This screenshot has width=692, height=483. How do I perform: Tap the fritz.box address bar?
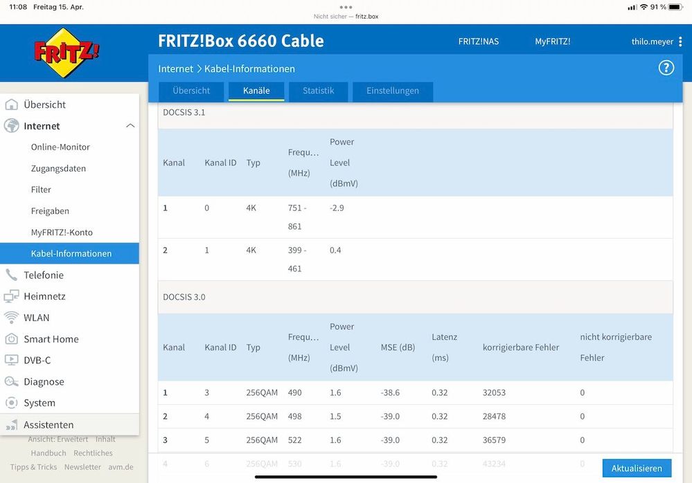346,17
